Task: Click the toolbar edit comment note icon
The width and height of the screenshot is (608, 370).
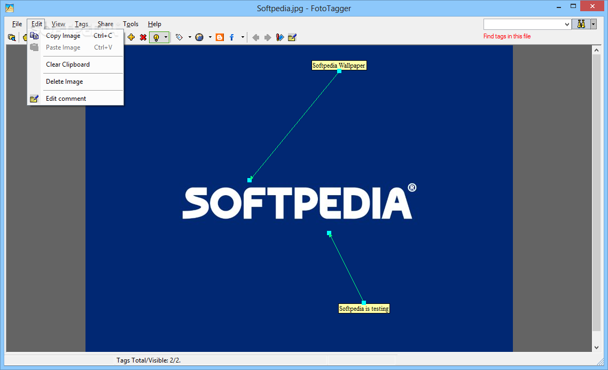Action: pos(292,37)
